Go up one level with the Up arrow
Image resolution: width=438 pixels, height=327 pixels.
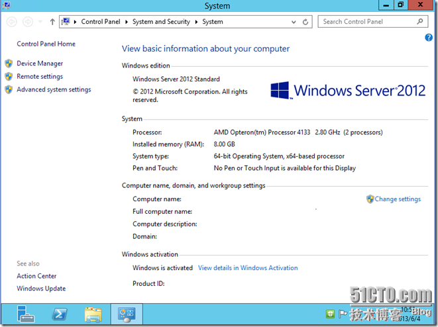pos(52,22)
